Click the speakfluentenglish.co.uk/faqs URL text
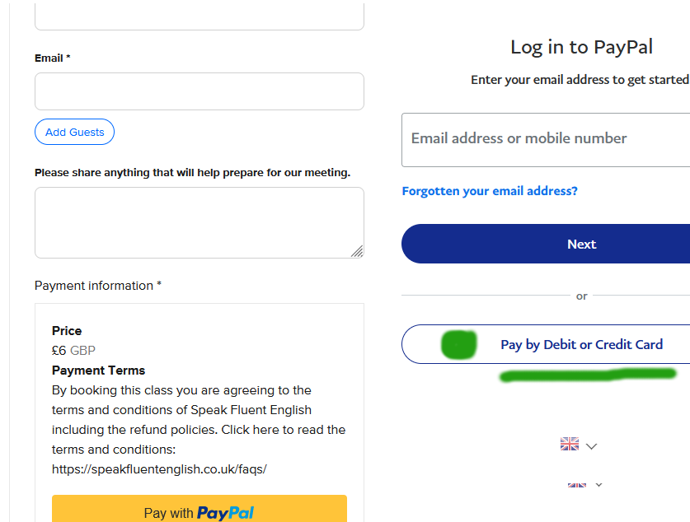This screenshot has height=522, width=690. [x=159, y=469]
